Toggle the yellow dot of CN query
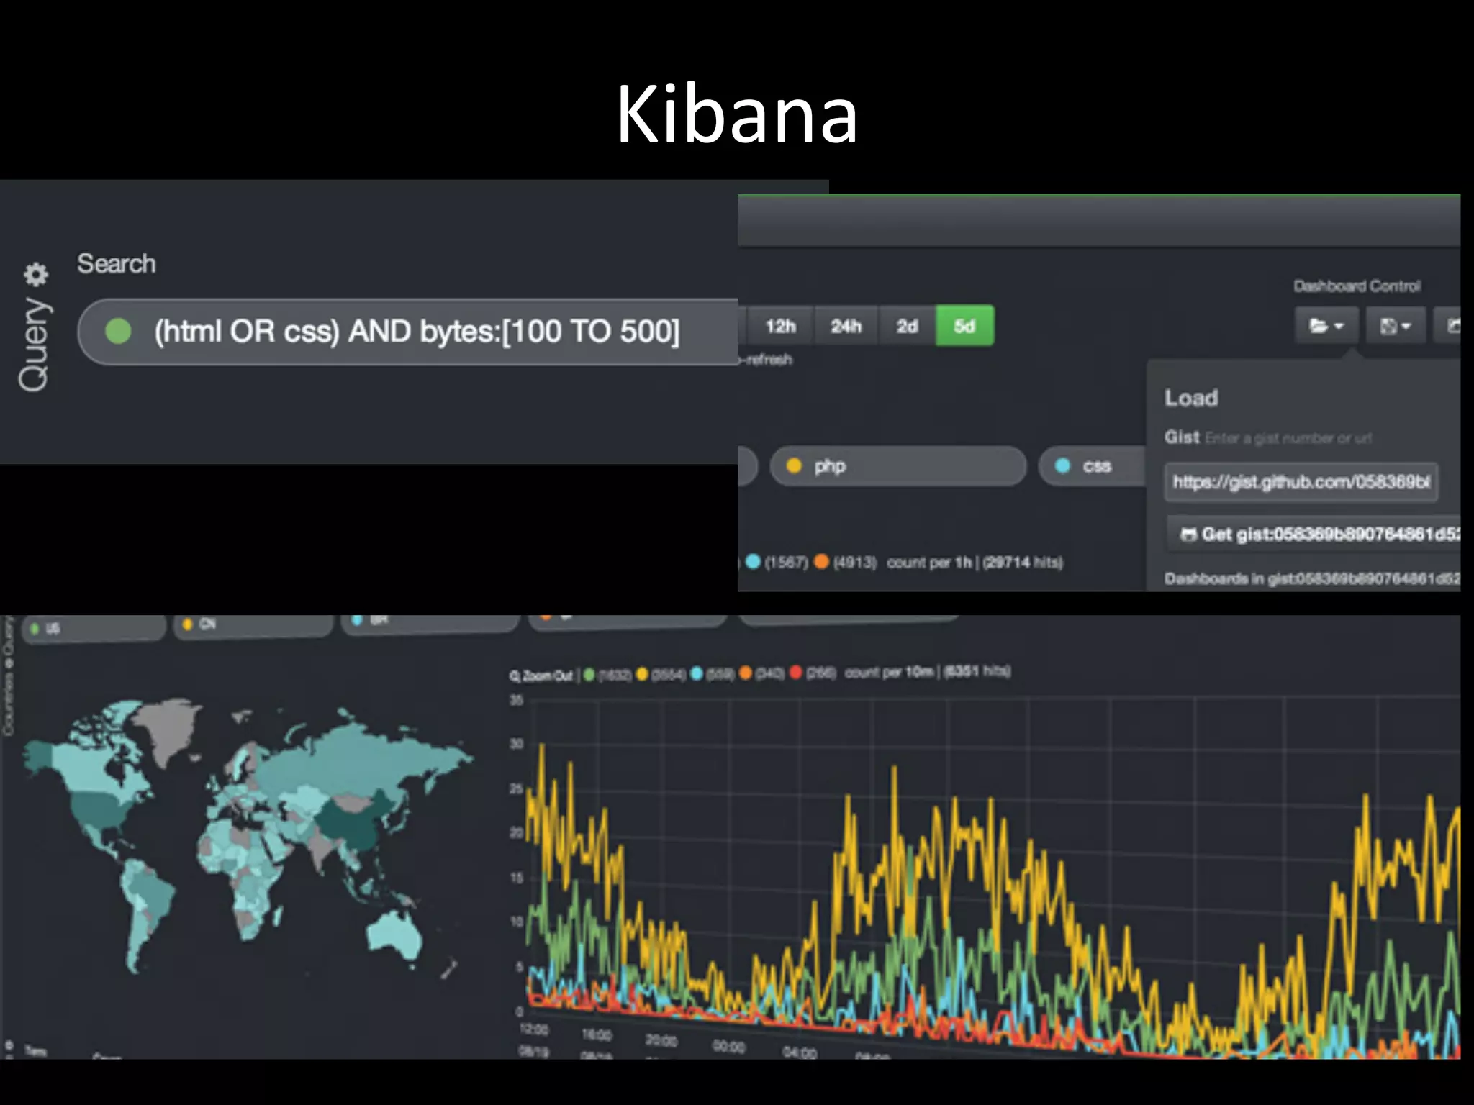This screenshot has width=1474, height=1105. point(188,624)
